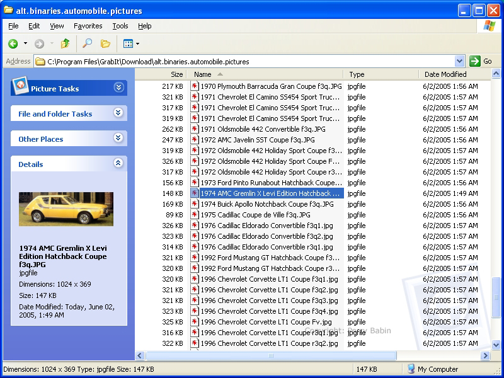Click the vertical scrollbar up arrow
Viewport: 504px width, 378px height.
496,74
